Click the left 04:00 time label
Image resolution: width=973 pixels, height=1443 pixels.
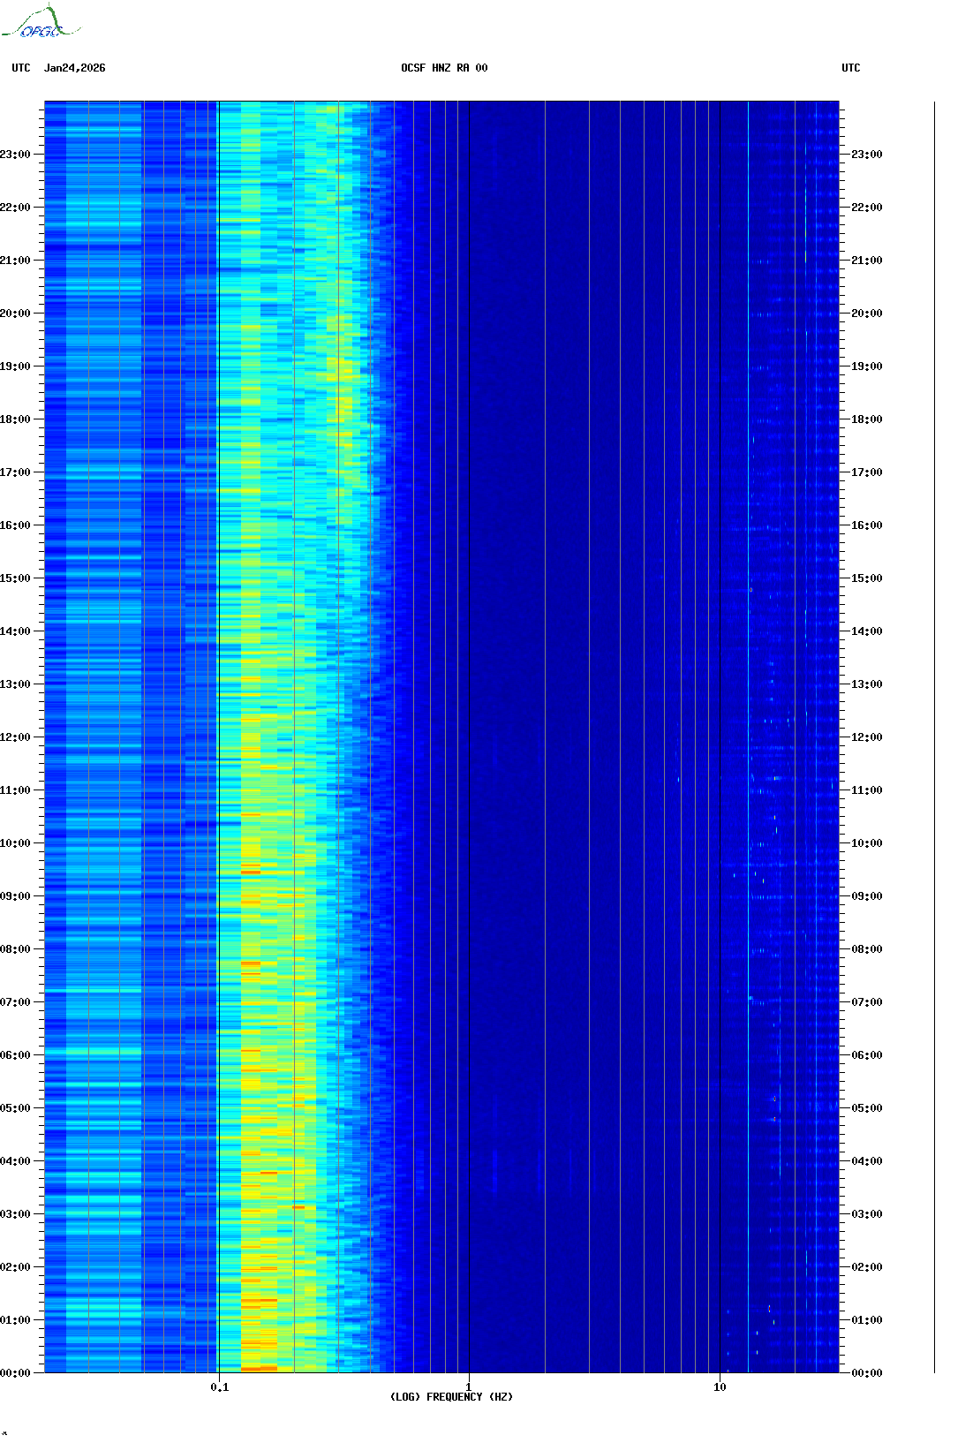click(x=15, y=1161)
